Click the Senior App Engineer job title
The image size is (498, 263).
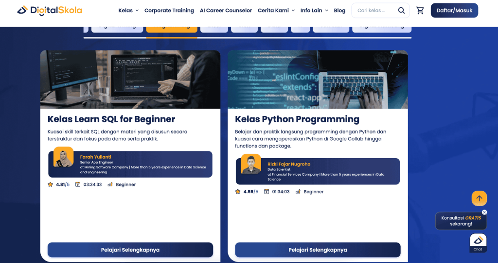pos(97,162)
